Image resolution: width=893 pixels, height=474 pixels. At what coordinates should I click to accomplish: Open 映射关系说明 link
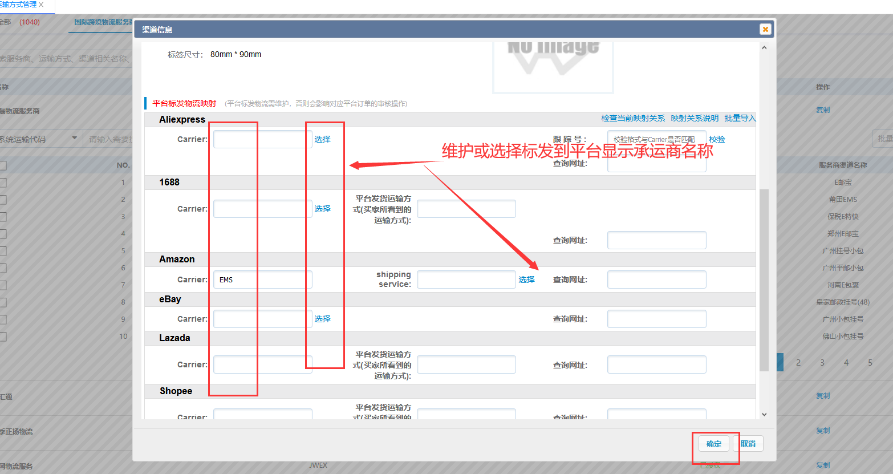coord(694,118)
